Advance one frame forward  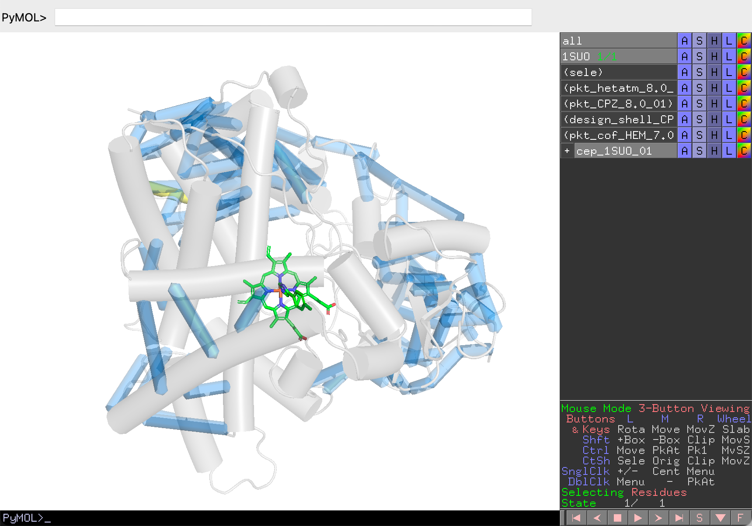point(658,518)
